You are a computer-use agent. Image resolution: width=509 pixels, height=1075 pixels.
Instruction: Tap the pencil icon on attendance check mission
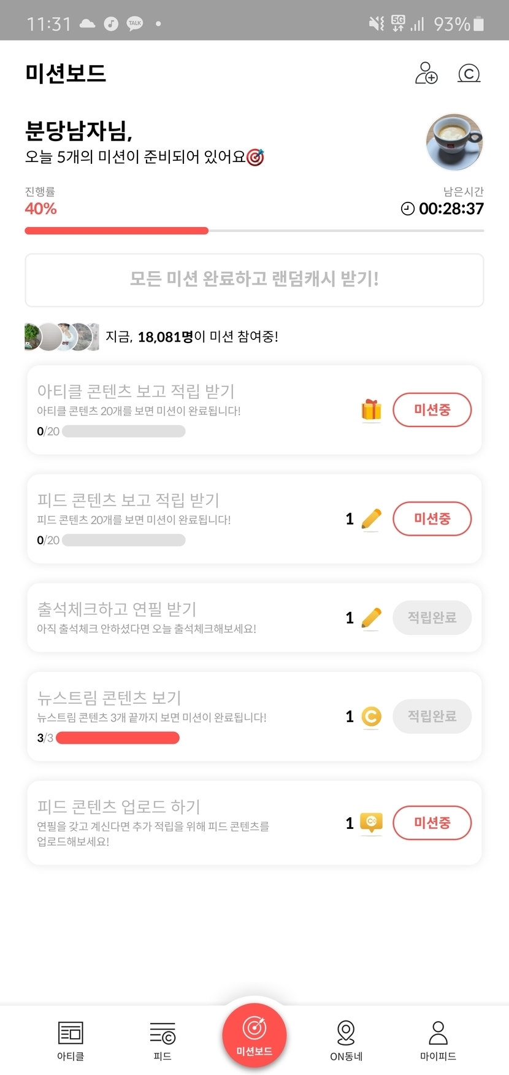tap(371, 618)
